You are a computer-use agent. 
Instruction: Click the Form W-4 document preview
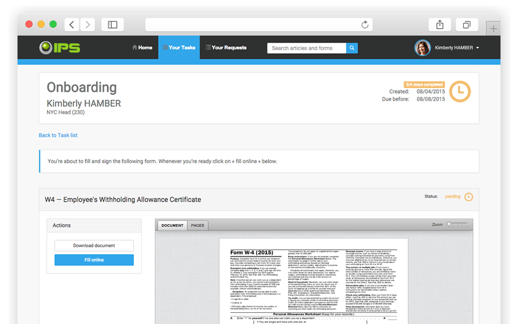(314, 281)
